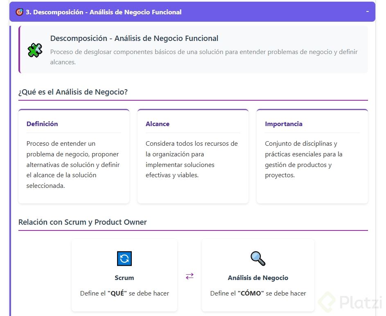This screenshot has height=316, width=386.
Task: Click the 'Descomposición - Análisis de Negocio Funcional' subtitle
Action: (134, 38)
